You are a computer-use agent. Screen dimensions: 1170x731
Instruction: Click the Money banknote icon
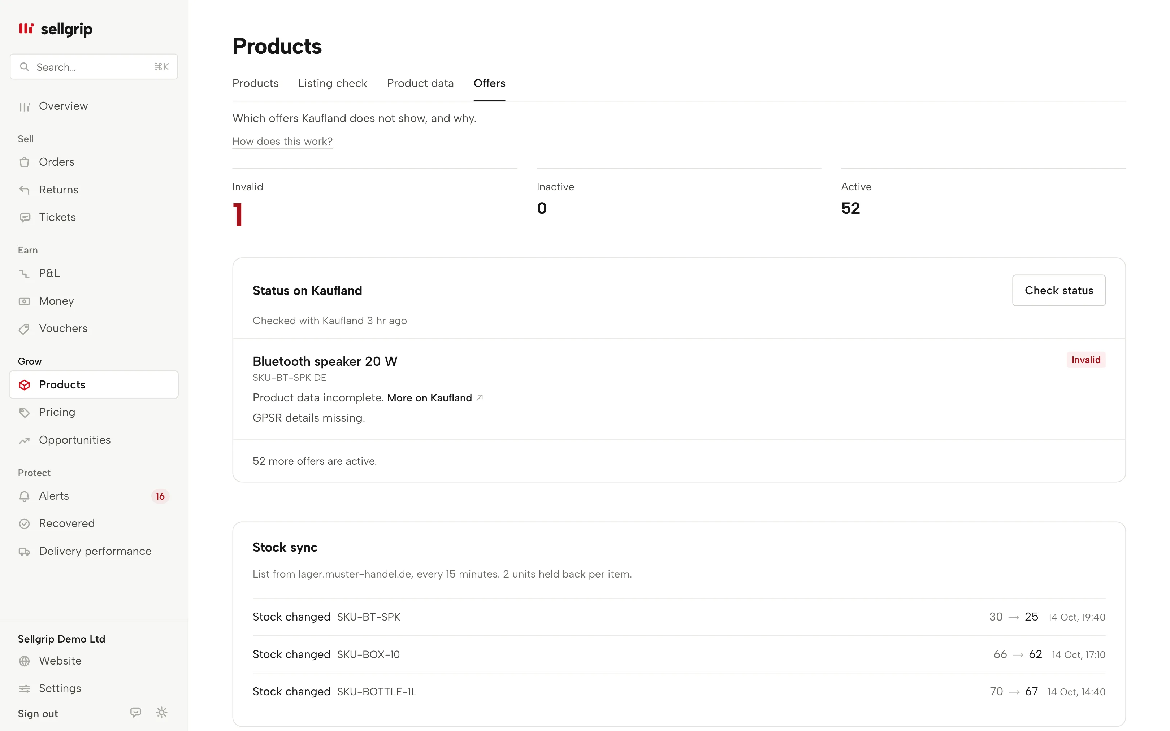click(25, 301)
